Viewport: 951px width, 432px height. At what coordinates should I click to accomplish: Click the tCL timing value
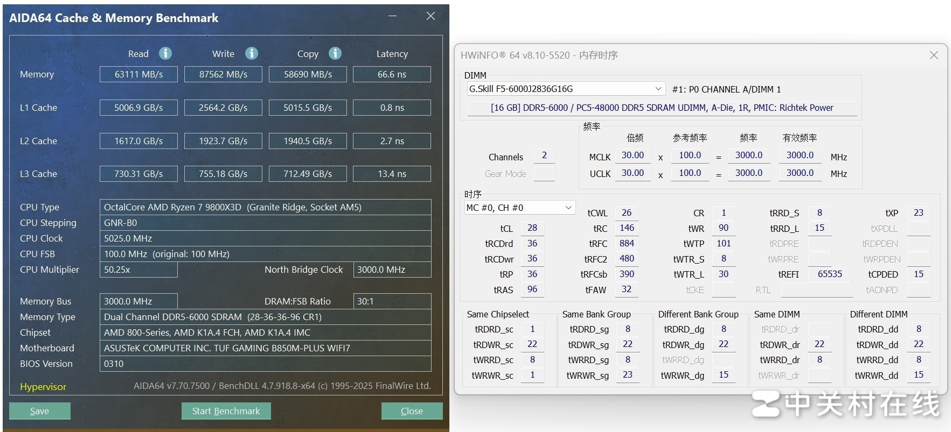[x=532, y=228]
